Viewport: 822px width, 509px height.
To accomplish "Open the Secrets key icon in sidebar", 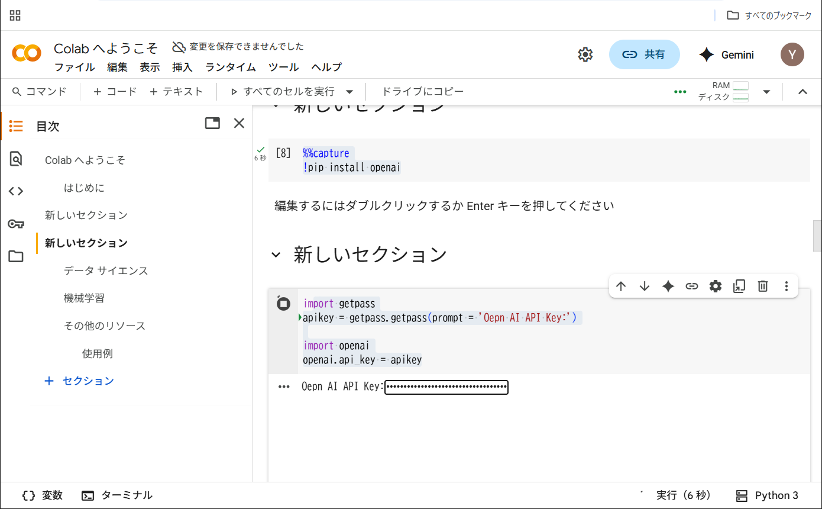I will point(16,224).
